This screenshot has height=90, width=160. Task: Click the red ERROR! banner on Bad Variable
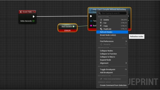(x=67, y=30)
